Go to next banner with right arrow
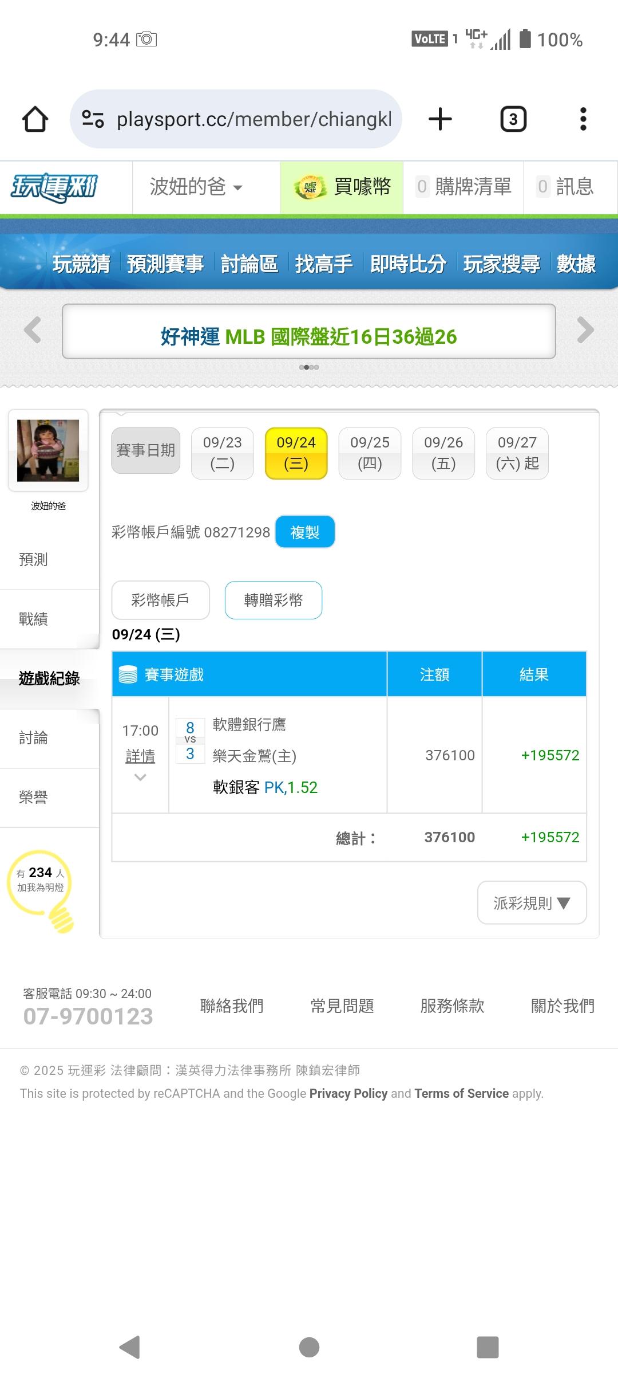Viewport: 618px width, 1382px height. tap(585, 330)
